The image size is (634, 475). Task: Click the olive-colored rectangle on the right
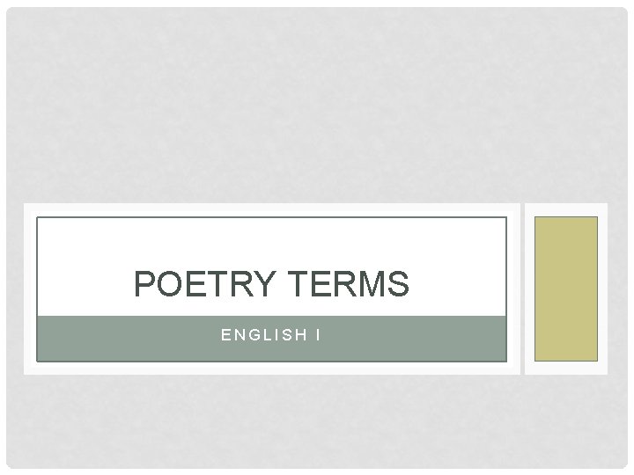click(x=566, y=289)
